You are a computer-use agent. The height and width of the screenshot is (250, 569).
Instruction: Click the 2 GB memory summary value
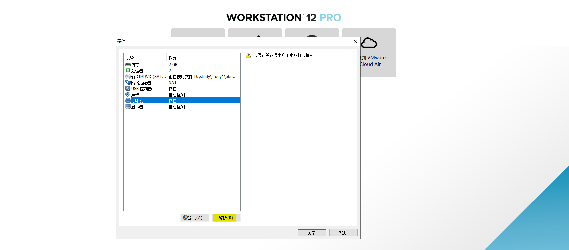(173, 65)
